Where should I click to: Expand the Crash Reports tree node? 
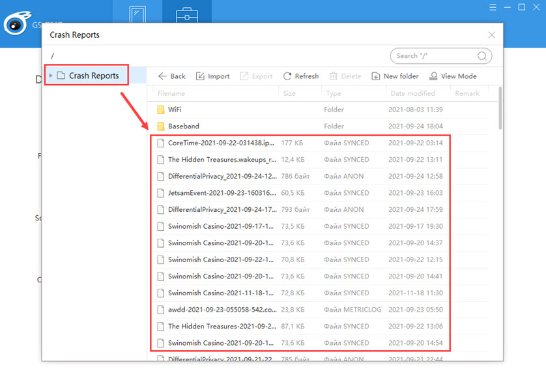pos(51,75)
